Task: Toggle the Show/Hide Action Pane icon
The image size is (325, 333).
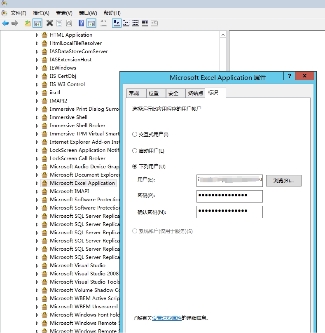Action: pos(91,23)
